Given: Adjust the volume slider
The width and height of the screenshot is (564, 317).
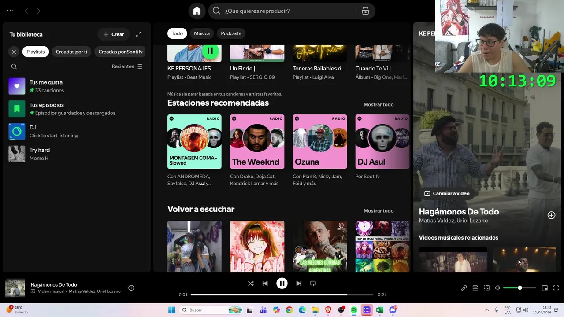Looking at the screenshot, I should [x=519, y=288].
